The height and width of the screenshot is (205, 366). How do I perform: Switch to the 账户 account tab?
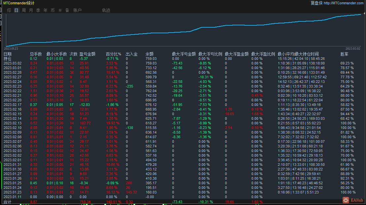[x=78, y=10]
